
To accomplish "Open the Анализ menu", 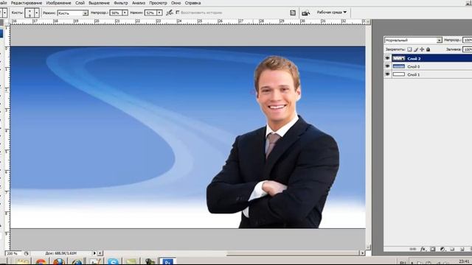I will [139, 3].
